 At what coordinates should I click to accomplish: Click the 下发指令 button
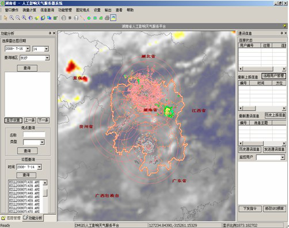pos(250,208)
